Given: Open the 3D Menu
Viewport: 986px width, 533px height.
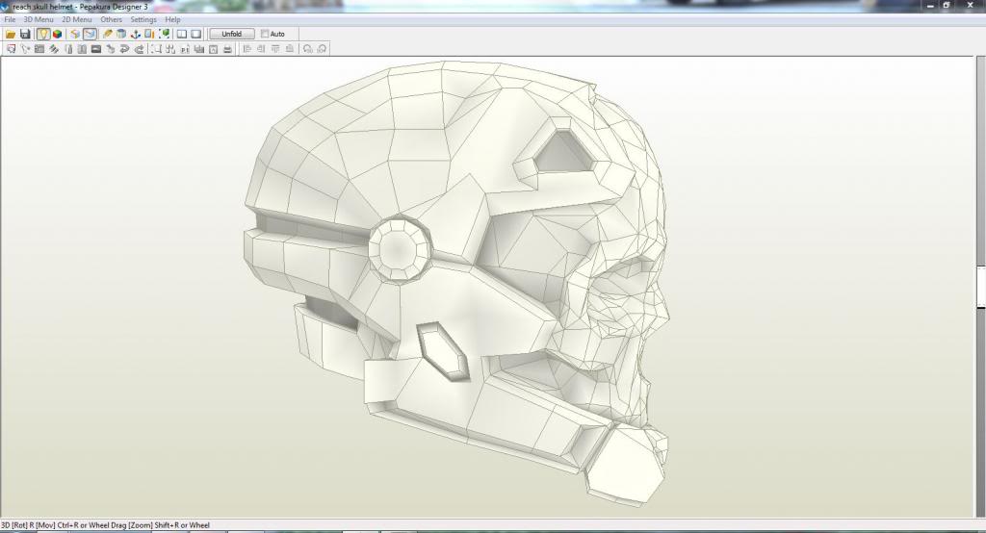Looking at the screenshot, I should 39,19.
